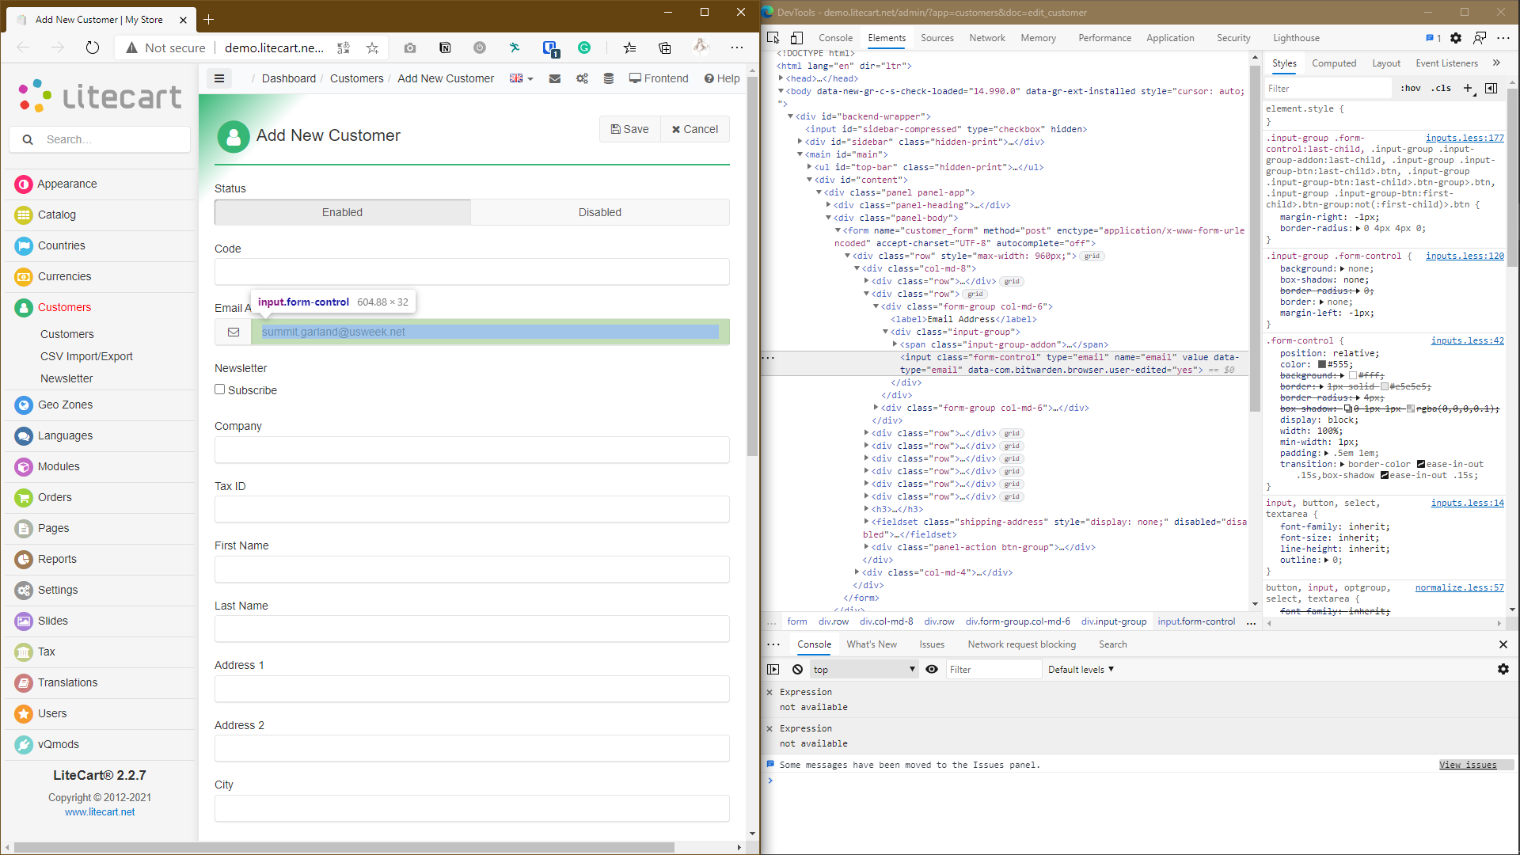Click the Currencies sidebar icon
Image resolution: width=1520 pixels, height=855 pixels.
(24, 276)
